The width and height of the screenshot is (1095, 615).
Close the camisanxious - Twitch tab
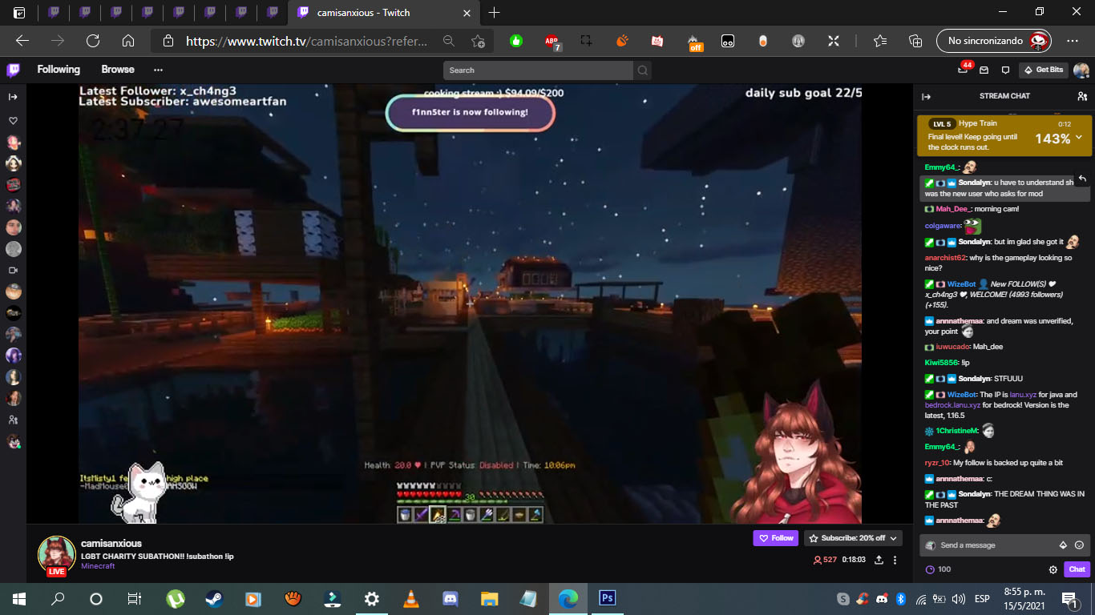[x=467, y=13]
